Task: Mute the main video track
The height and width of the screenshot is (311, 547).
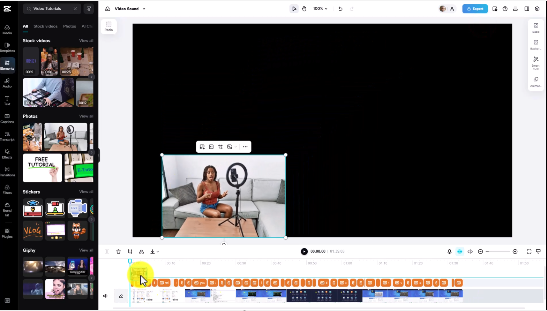Action: [105, 296]
